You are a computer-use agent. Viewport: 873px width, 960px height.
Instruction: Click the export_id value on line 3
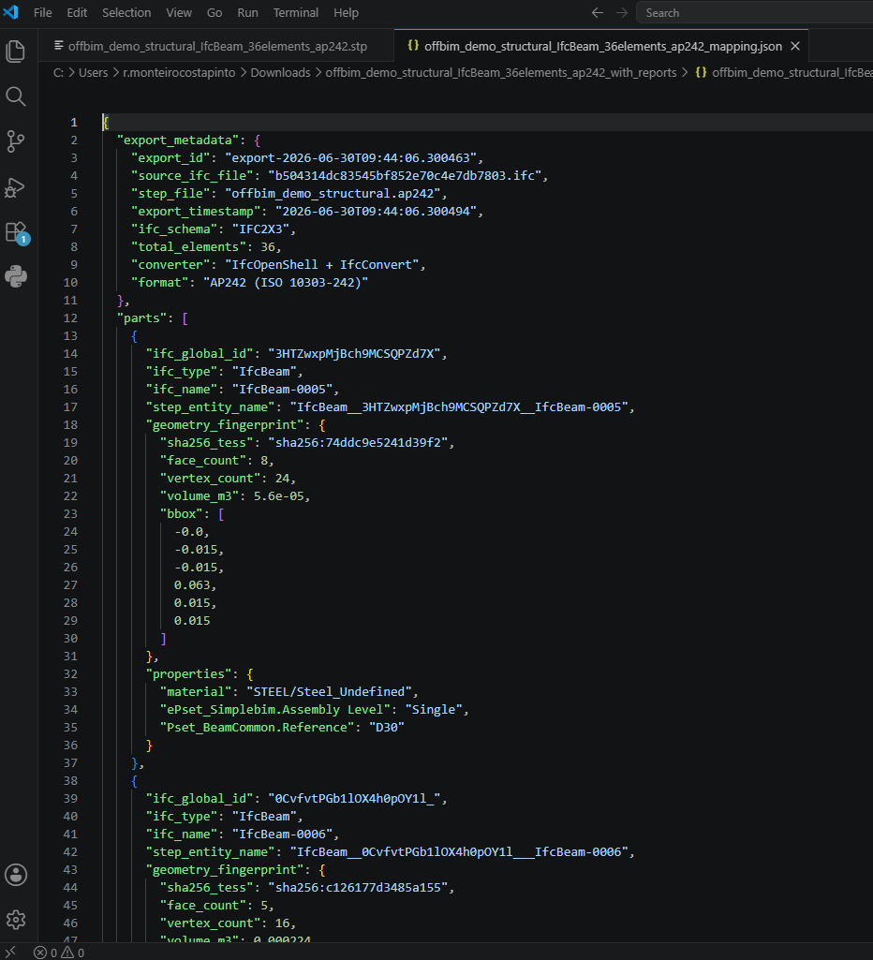[x=350, y=158]
